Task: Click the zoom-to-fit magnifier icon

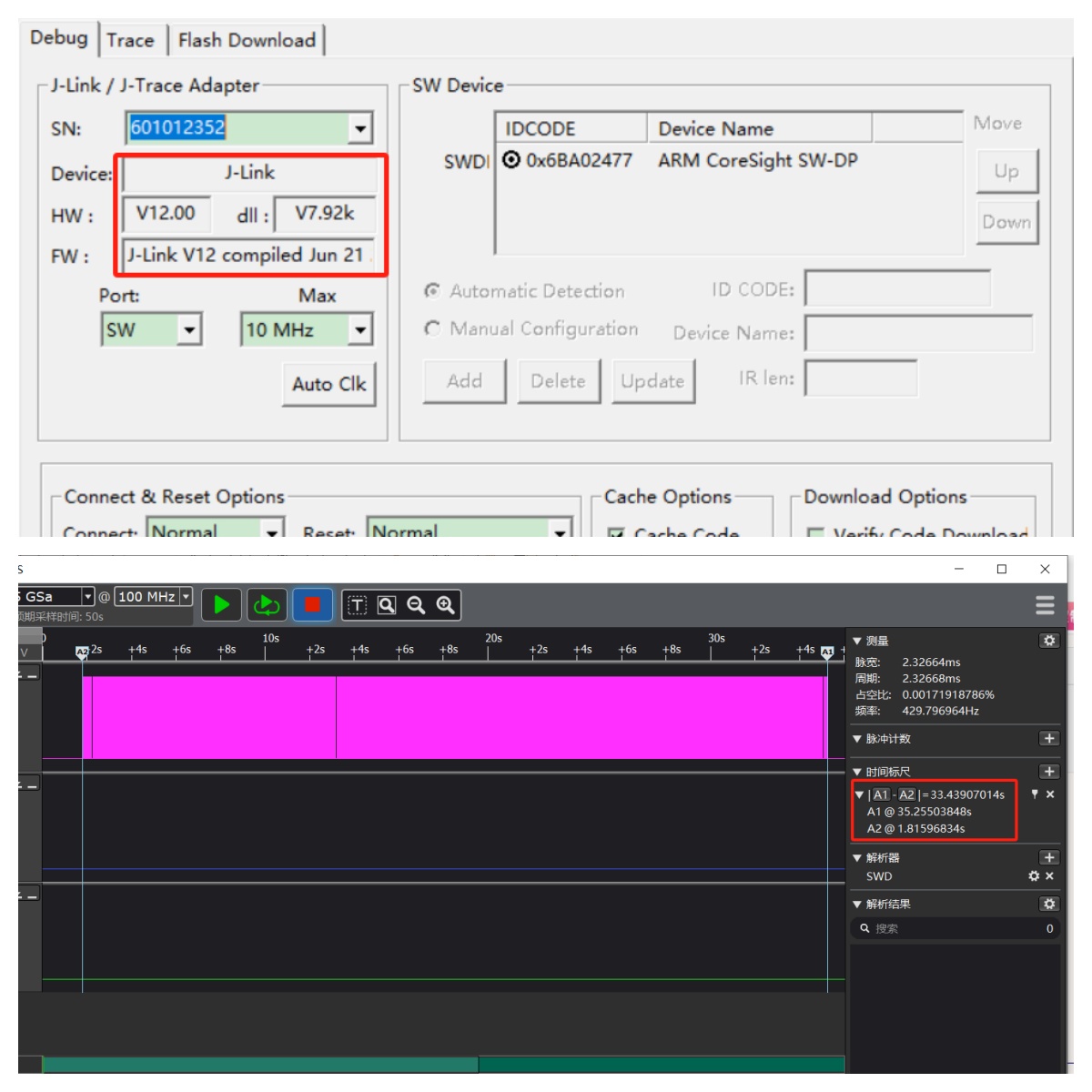Action: point(387,605)
